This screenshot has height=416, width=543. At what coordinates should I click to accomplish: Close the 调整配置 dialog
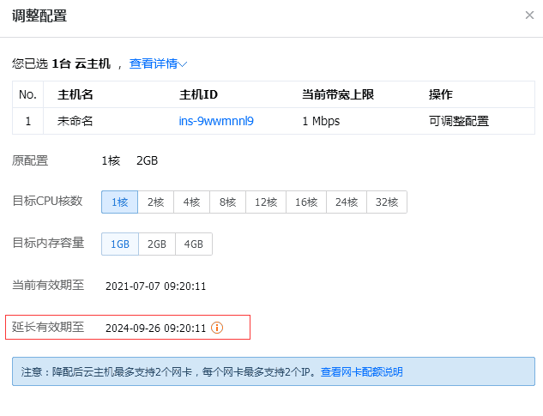pos(529,15)
